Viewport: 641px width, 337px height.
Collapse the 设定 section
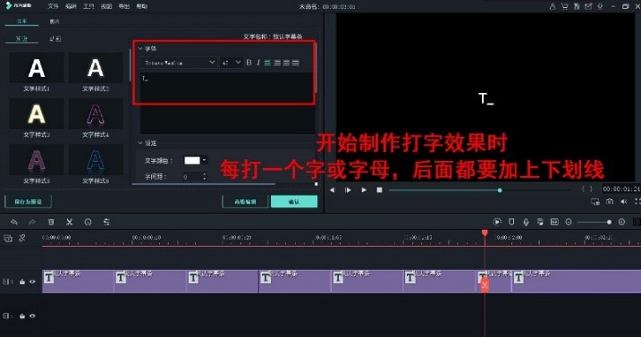pos(140,143)
